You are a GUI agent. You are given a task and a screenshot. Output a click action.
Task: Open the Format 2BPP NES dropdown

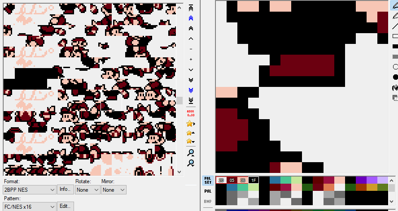(30, 190)
